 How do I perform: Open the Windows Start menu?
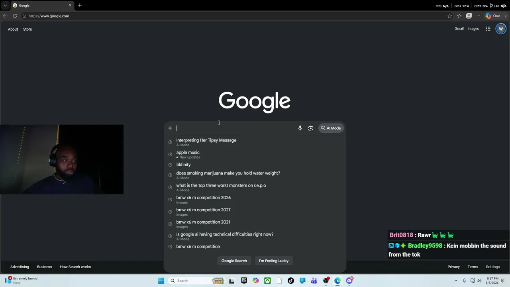pos(161,281)
